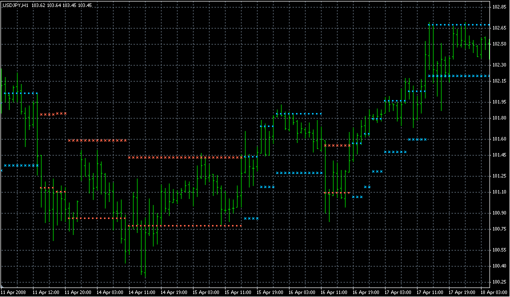Click the 17 Apr 11:00 time label

[431, 291]
